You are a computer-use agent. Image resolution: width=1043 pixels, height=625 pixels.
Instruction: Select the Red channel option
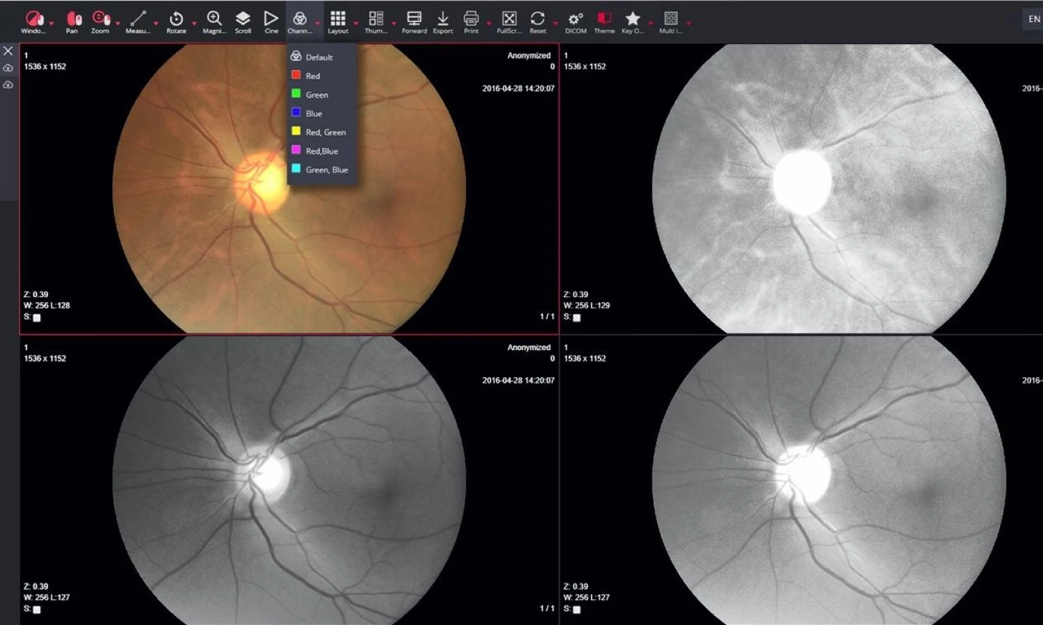click(x=322, y=76)
